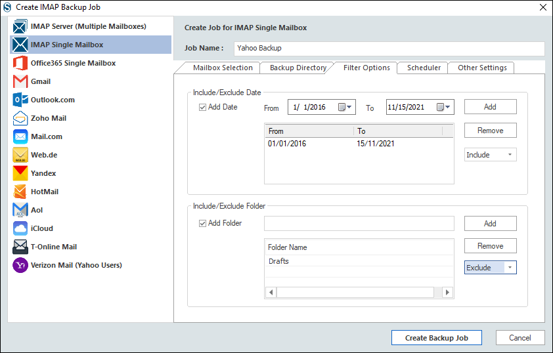
Task: Click Remove button for folder
Action: click(490, 246)
